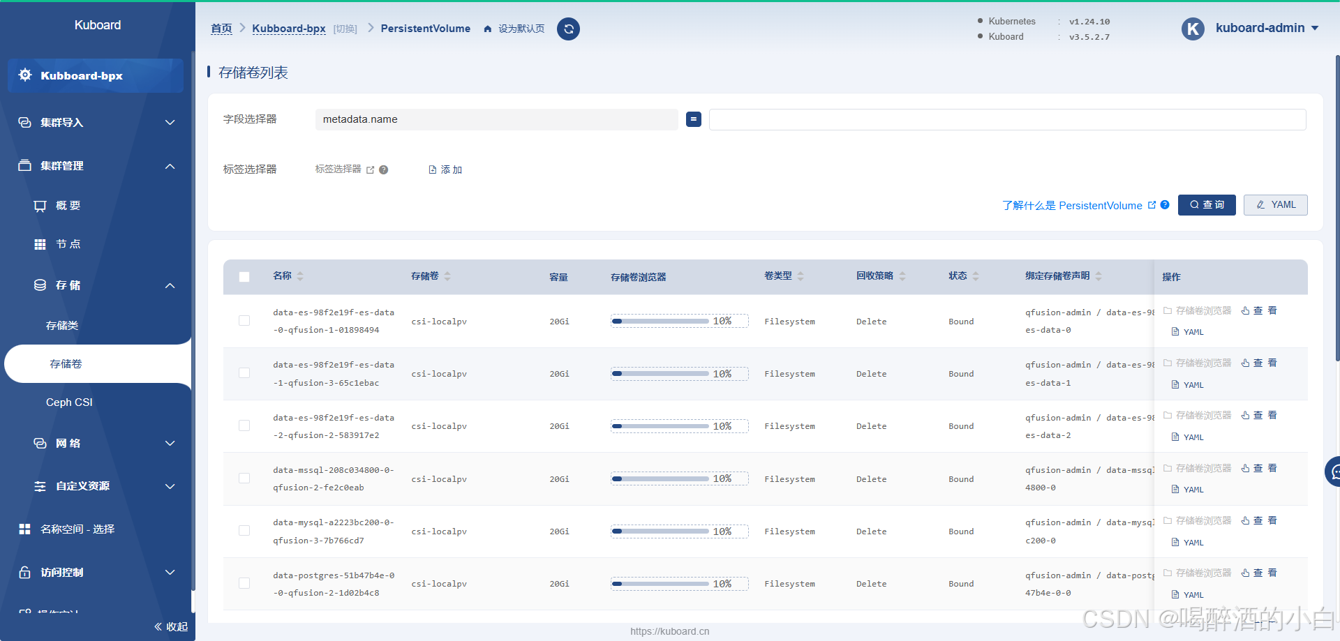Click sort arrows on 状态 column
The width and height of the screenshot is (1340, 641).
976,276
